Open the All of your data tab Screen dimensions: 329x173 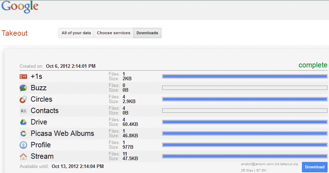[76, 33]
